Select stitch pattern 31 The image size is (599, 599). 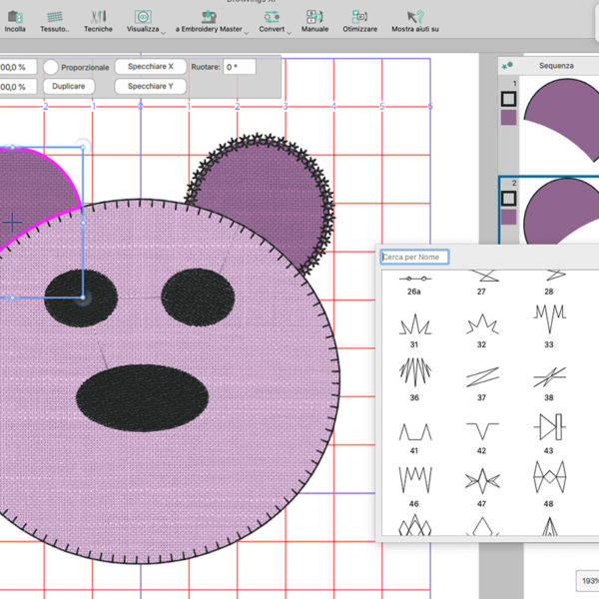[414, 330]
